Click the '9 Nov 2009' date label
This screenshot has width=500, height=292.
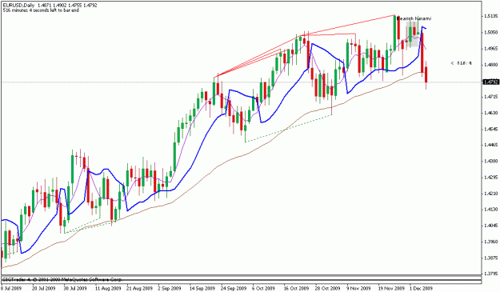358,288
